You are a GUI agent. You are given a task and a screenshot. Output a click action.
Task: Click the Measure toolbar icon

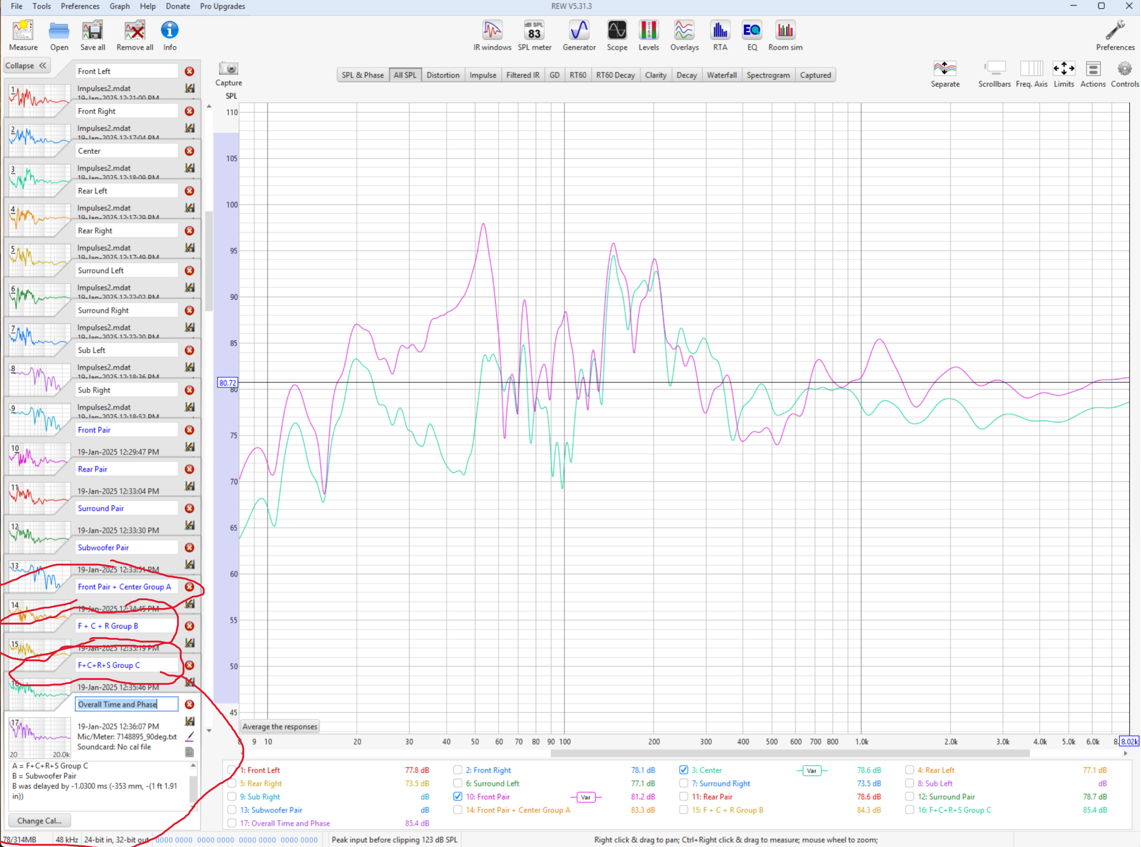23,35
